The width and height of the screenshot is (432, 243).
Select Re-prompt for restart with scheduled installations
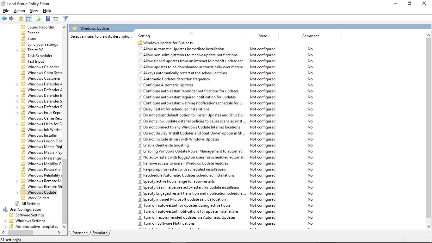point(185,169)
